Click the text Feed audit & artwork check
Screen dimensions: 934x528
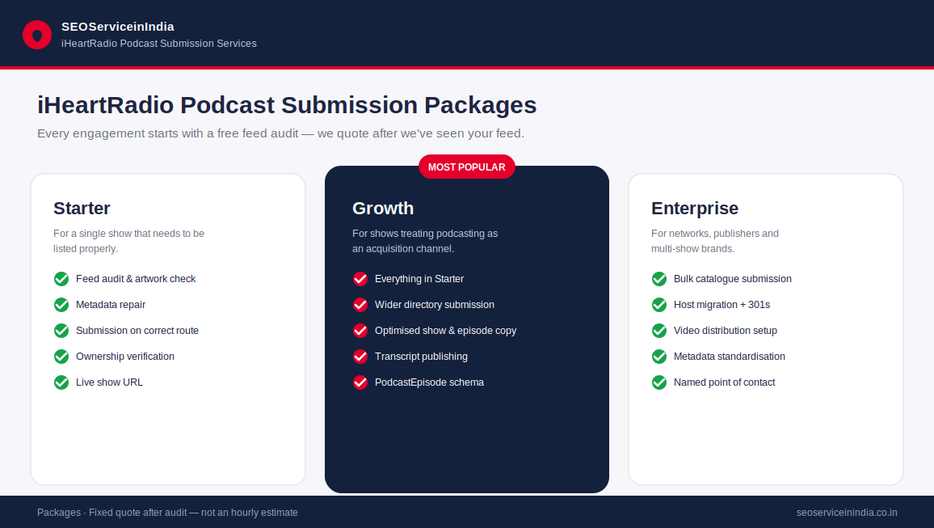click(x=136, y=279)
